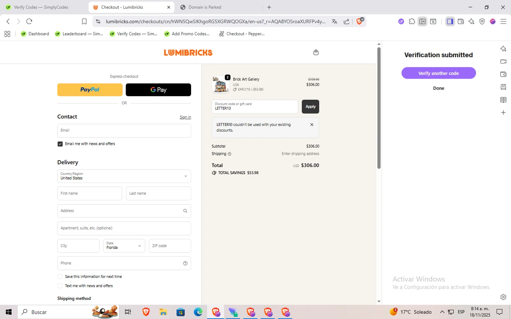Click the address search magnifier icon
This screenshot has width=511, height=319.
coord(185,211)
